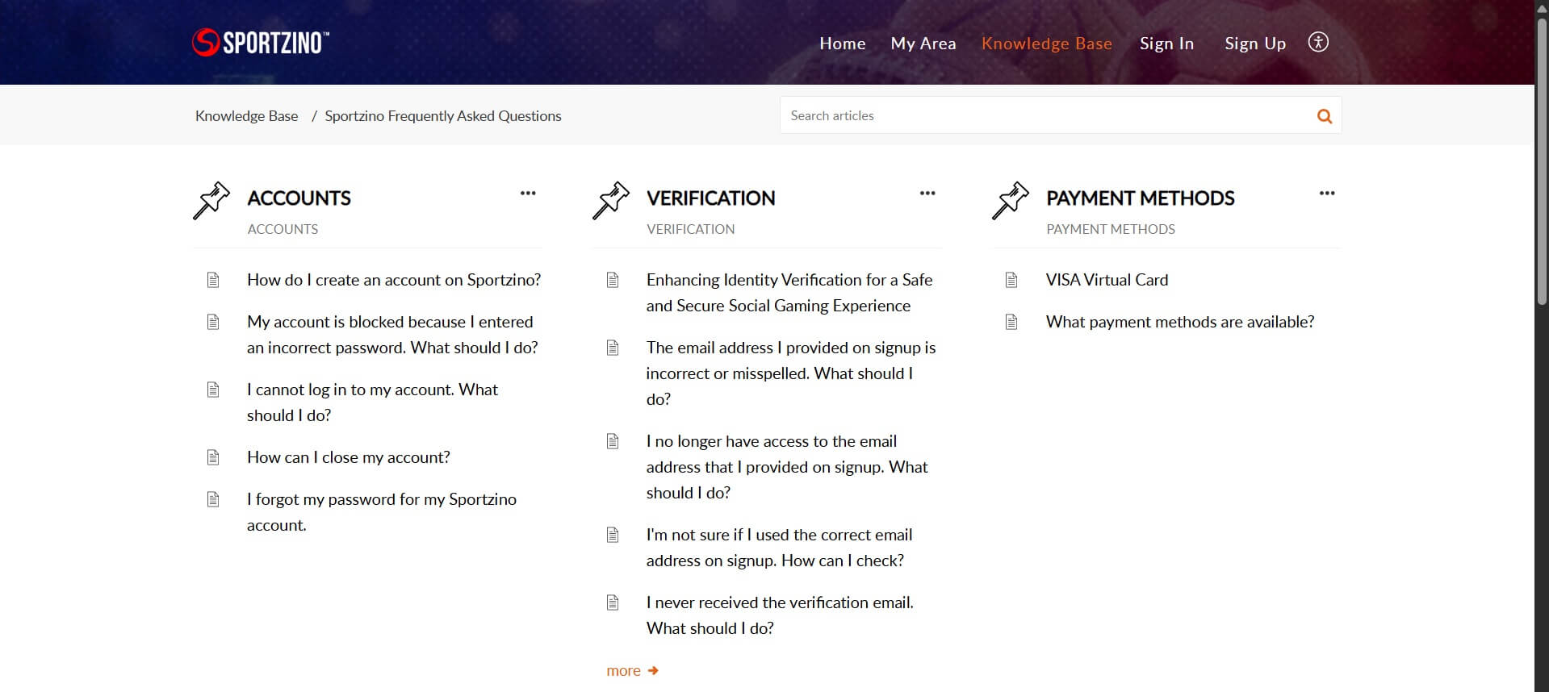This screenshot has width=1549, height=692.
Task: Focus the Search articles field
Action: tap(1048, 115)
